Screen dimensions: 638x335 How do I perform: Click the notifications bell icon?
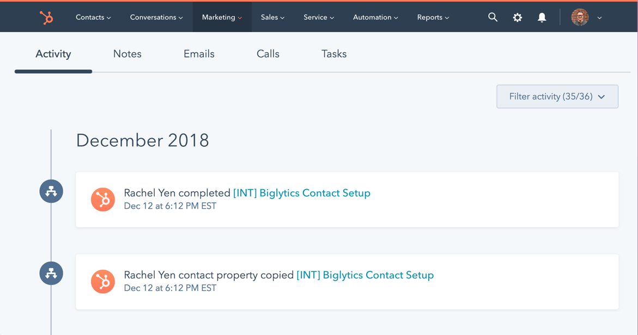[542, 17]
